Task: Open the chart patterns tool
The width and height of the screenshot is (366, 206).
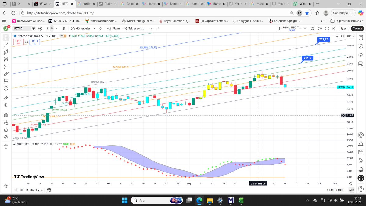Action: tap(6, 60)
